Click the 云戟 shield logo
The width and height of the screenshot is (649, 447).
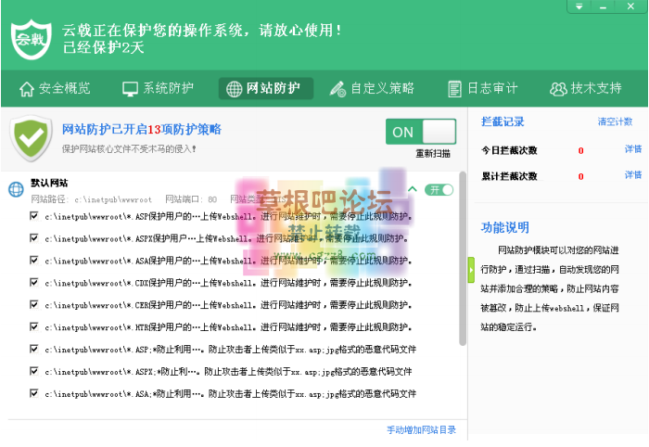coord(31,39)
